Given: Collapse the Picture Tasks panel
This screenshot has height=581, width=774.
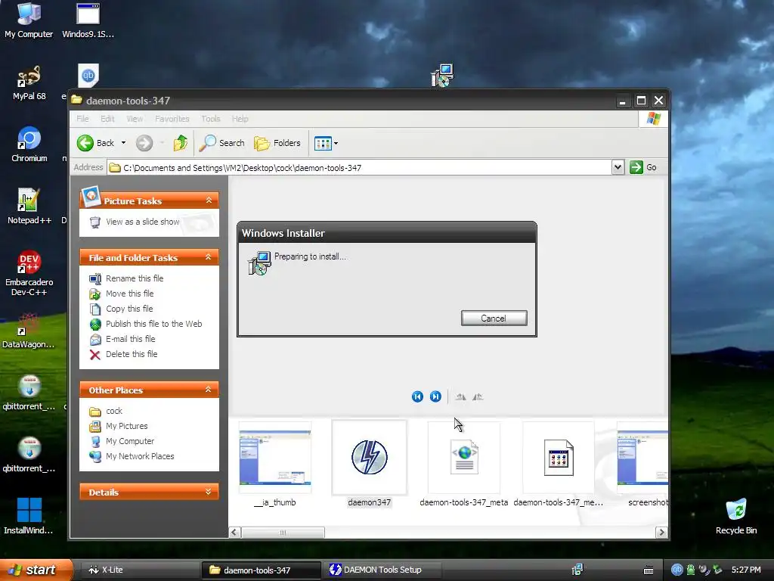Looking at the screenshot, I should pos(209,200).
